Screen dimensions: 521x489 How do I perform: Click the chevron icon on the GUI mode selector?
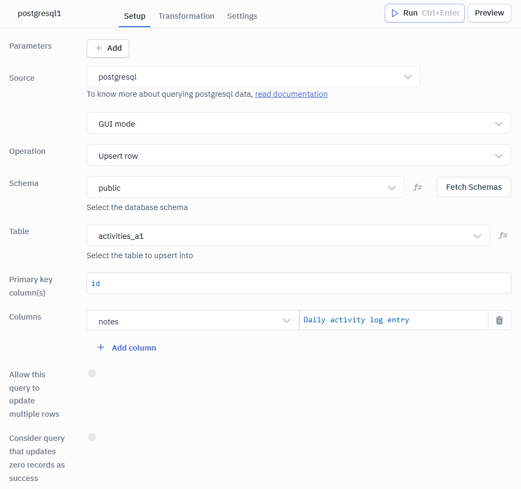[x=499, y=123]
